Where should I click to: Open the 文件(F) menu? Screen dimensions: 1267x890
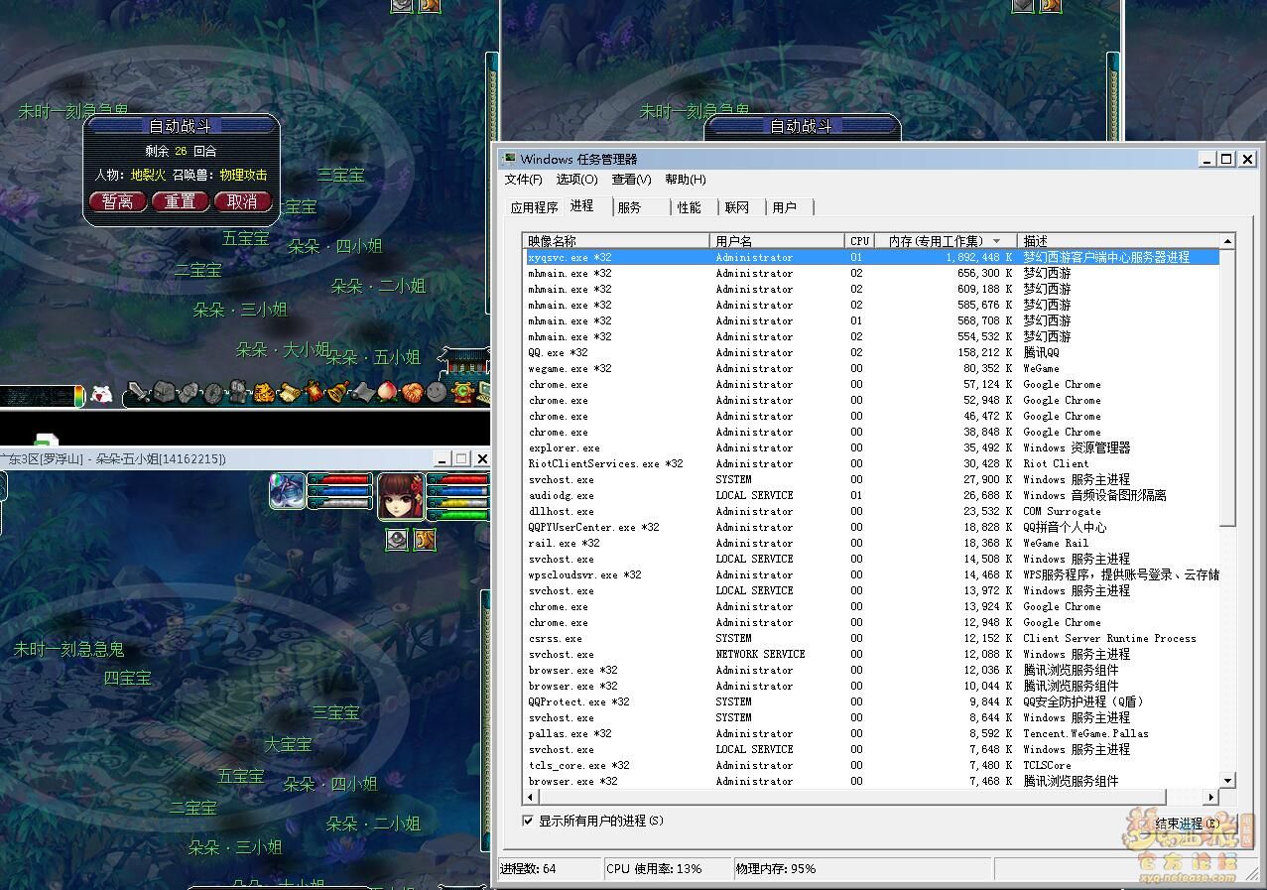(x=523, y=180)
